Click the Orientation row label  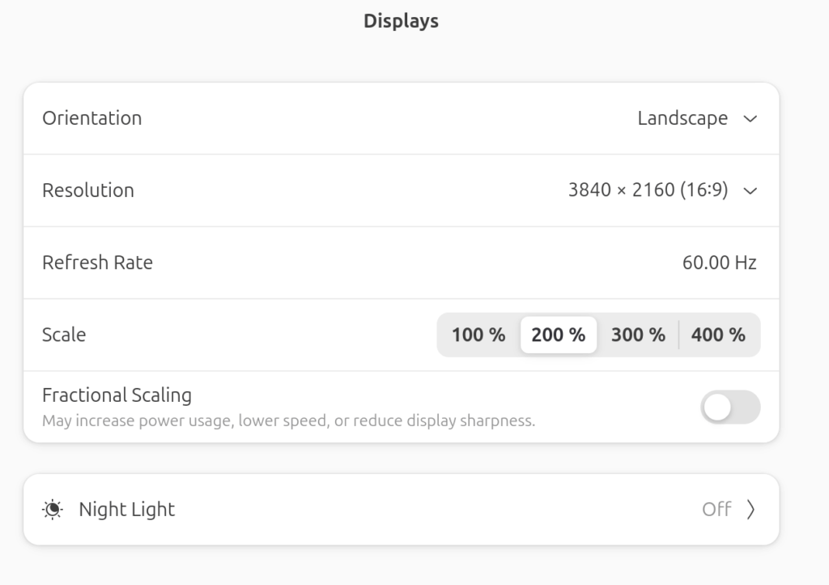[92, 118]
